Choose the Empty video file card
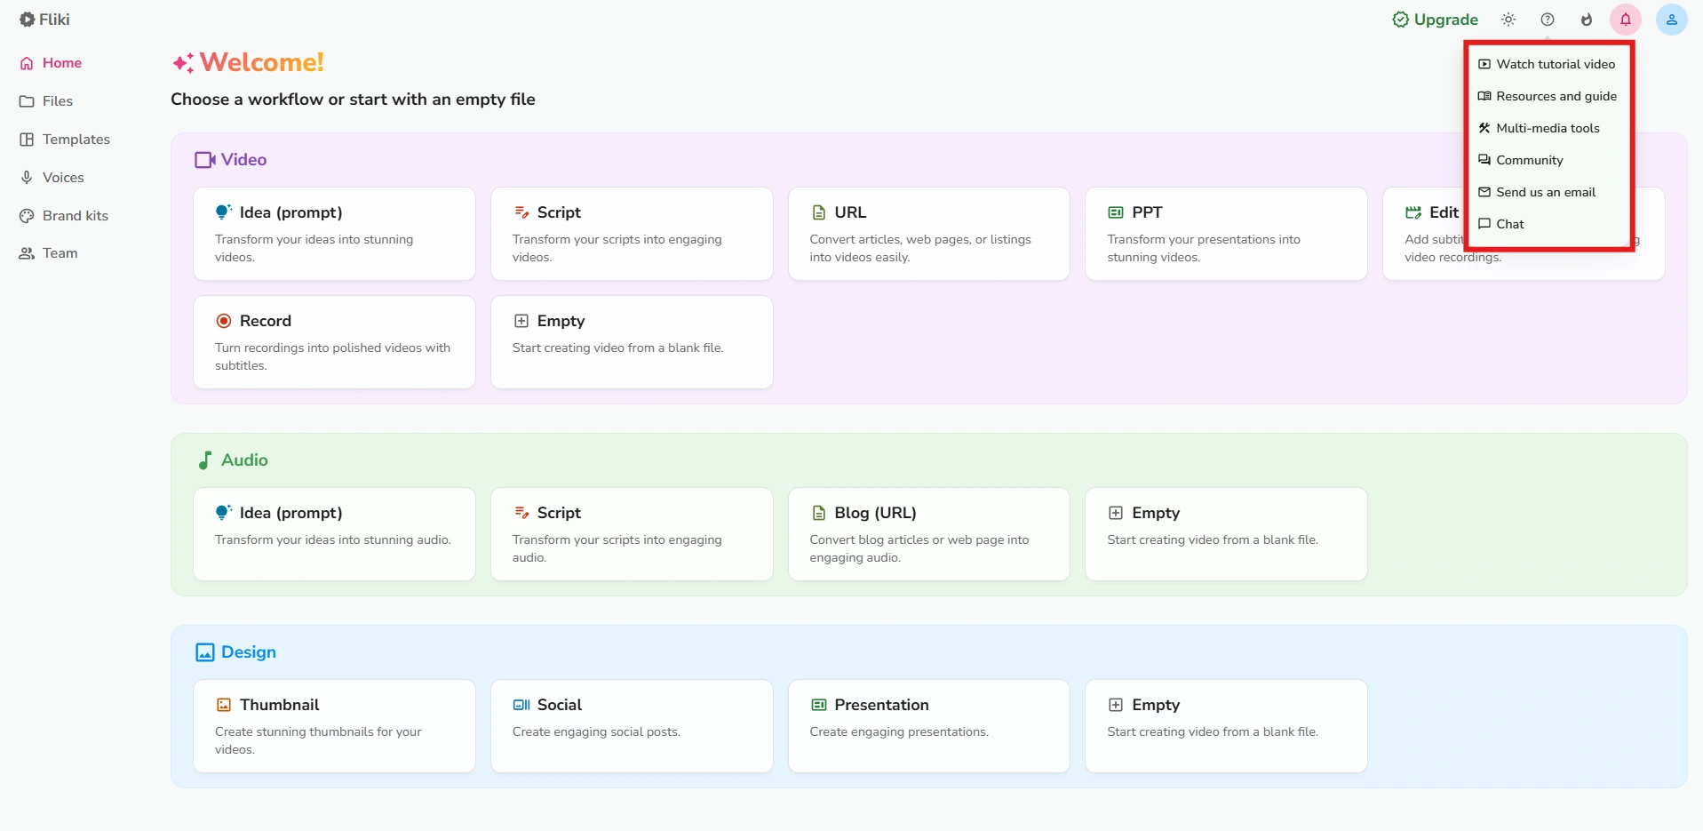 coord(632,342)
